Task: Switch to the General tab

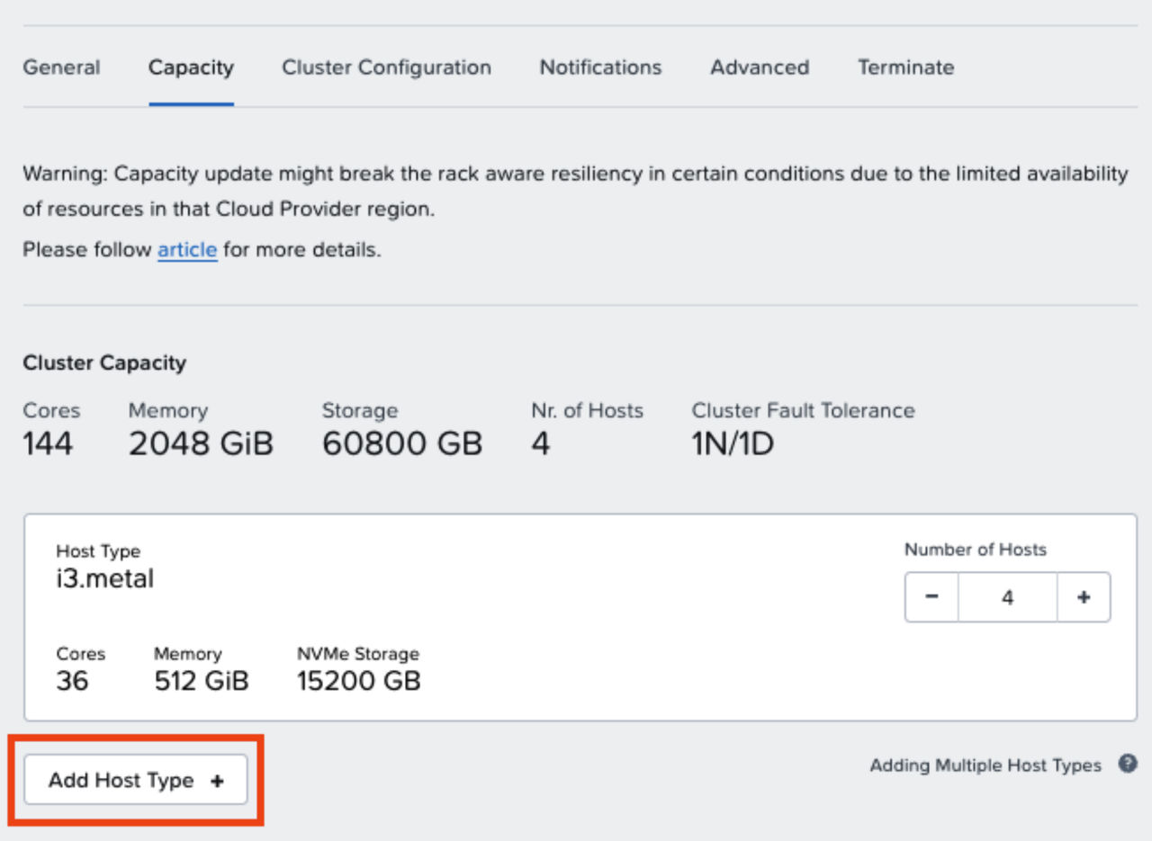Action: [61, 67]
